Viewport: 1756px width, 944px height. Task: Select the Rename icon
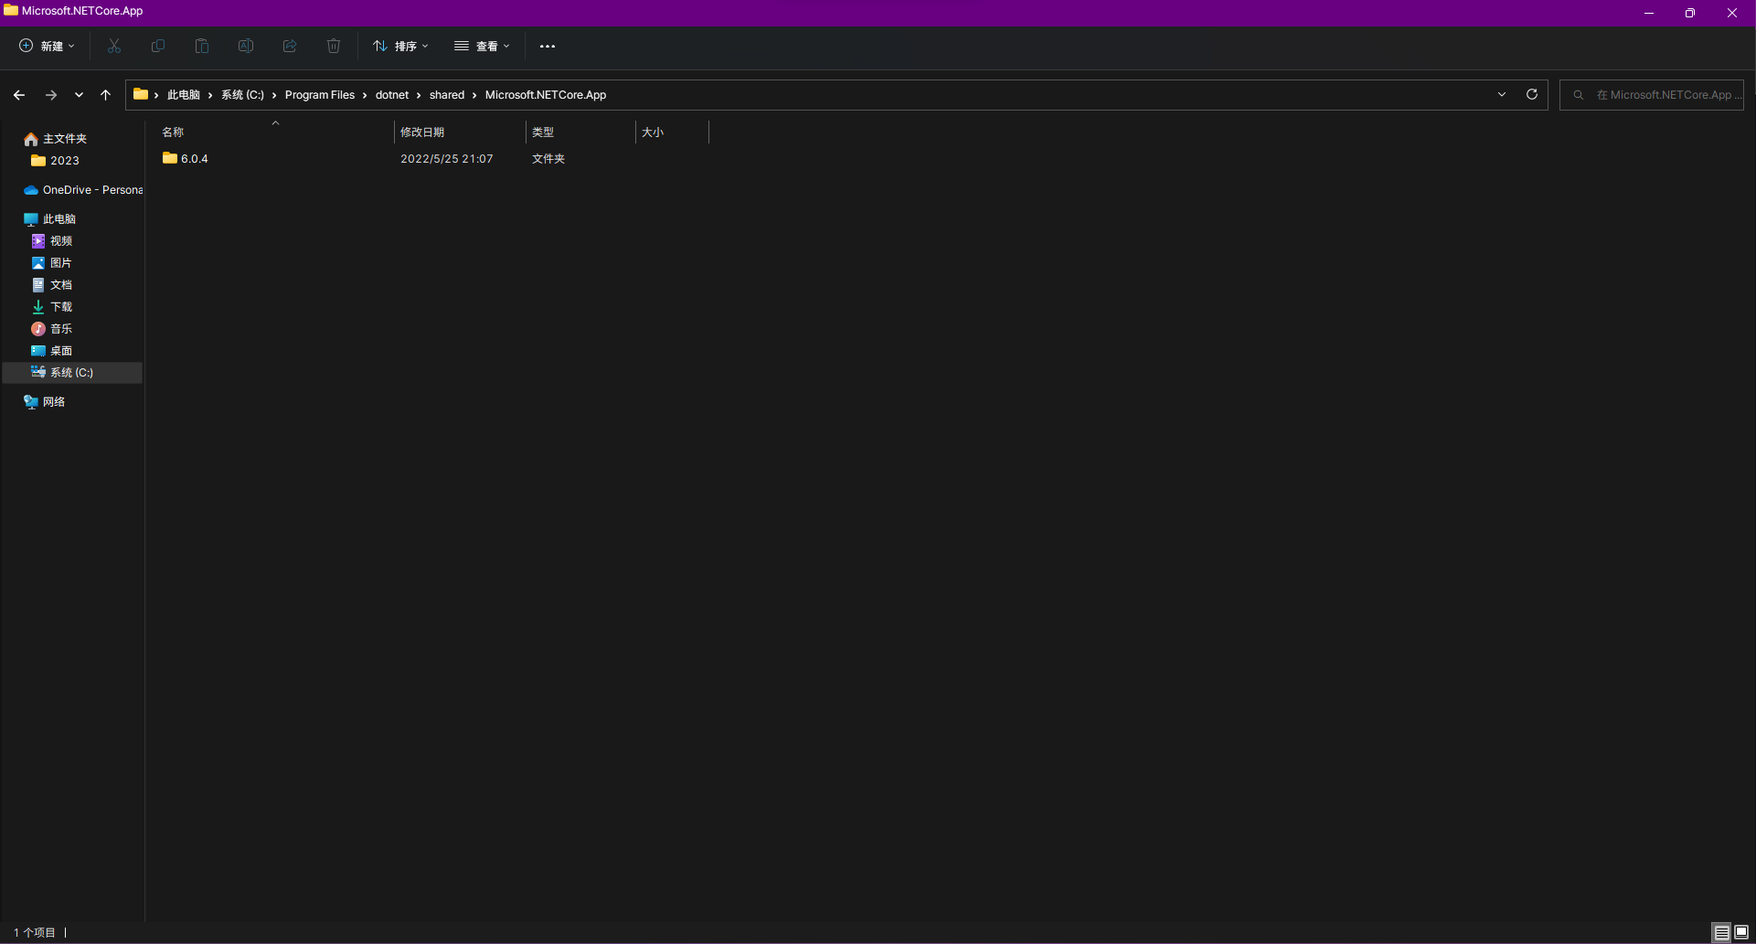(245, 46)
